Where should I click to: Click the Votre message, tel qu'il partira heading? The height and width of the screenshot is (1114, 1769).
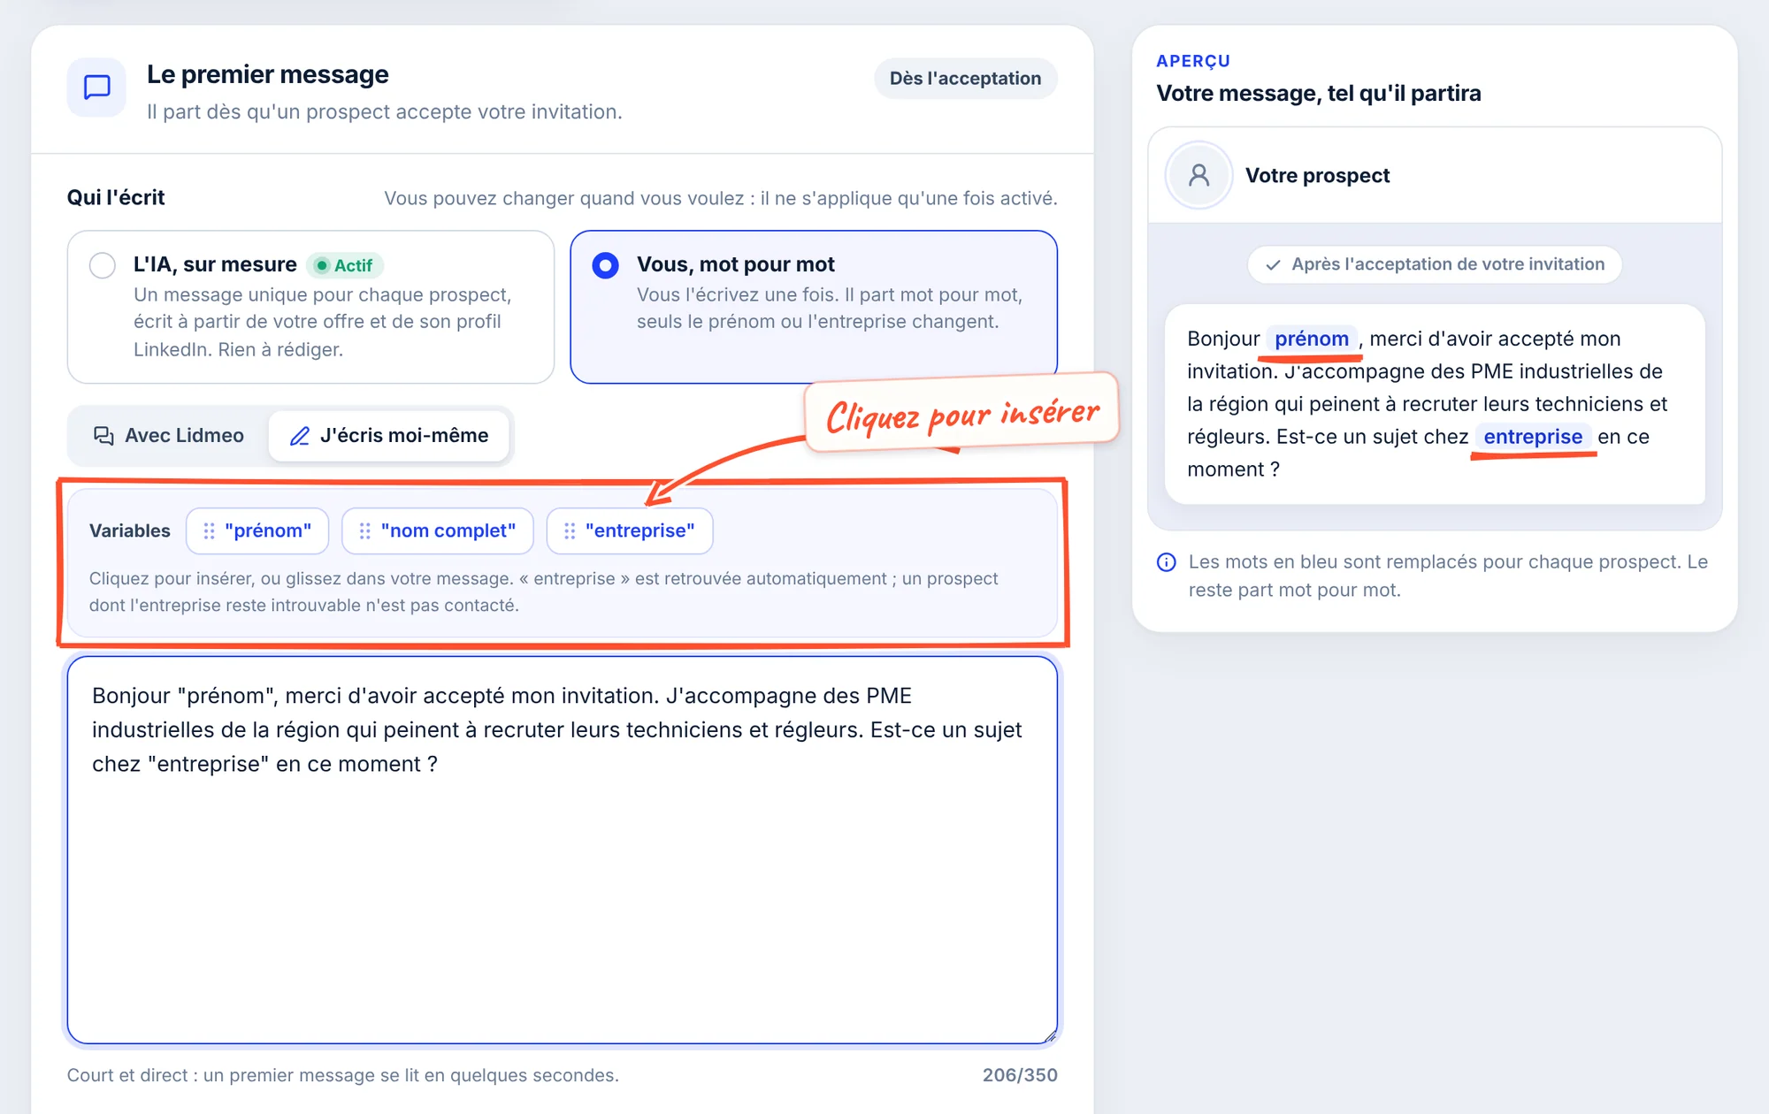[x=1319, y=93]
